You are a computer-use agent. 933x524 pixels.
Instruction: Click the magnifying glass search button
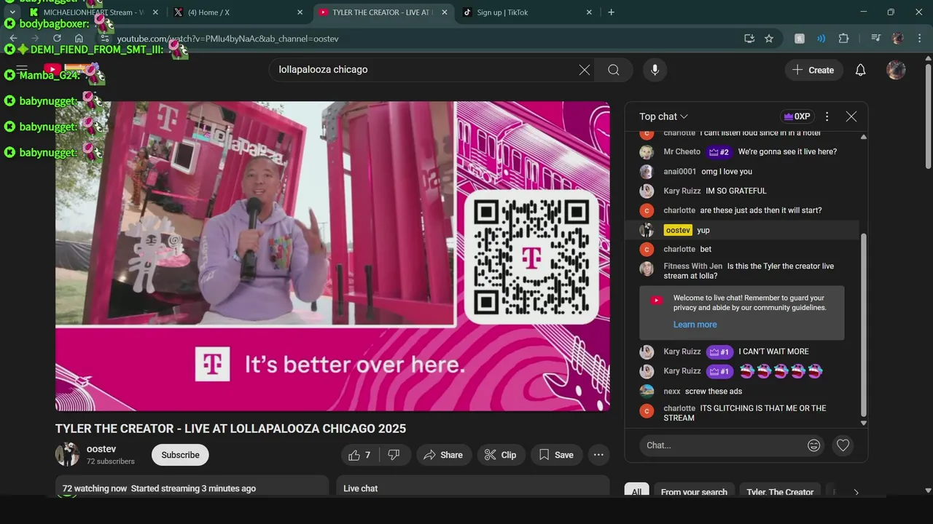point(614,70)
